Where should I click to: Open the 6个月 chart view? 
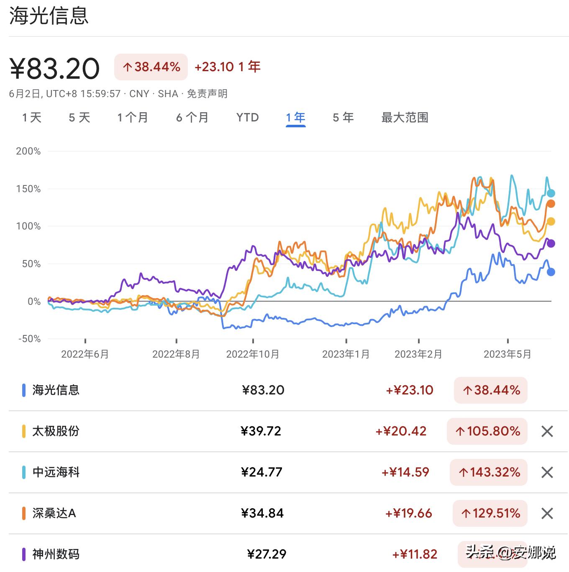(x=192, y=118)
